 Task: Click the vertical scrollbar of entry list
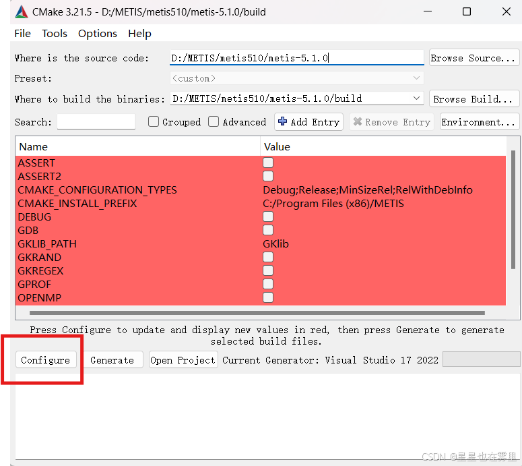click(513, 209)
